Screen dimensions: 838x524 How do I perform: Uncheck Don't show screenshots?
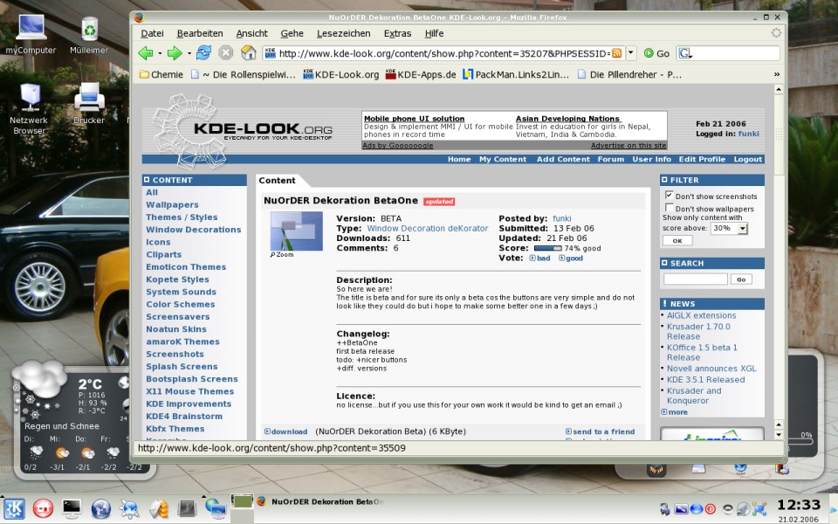click(x=669, y=195)
